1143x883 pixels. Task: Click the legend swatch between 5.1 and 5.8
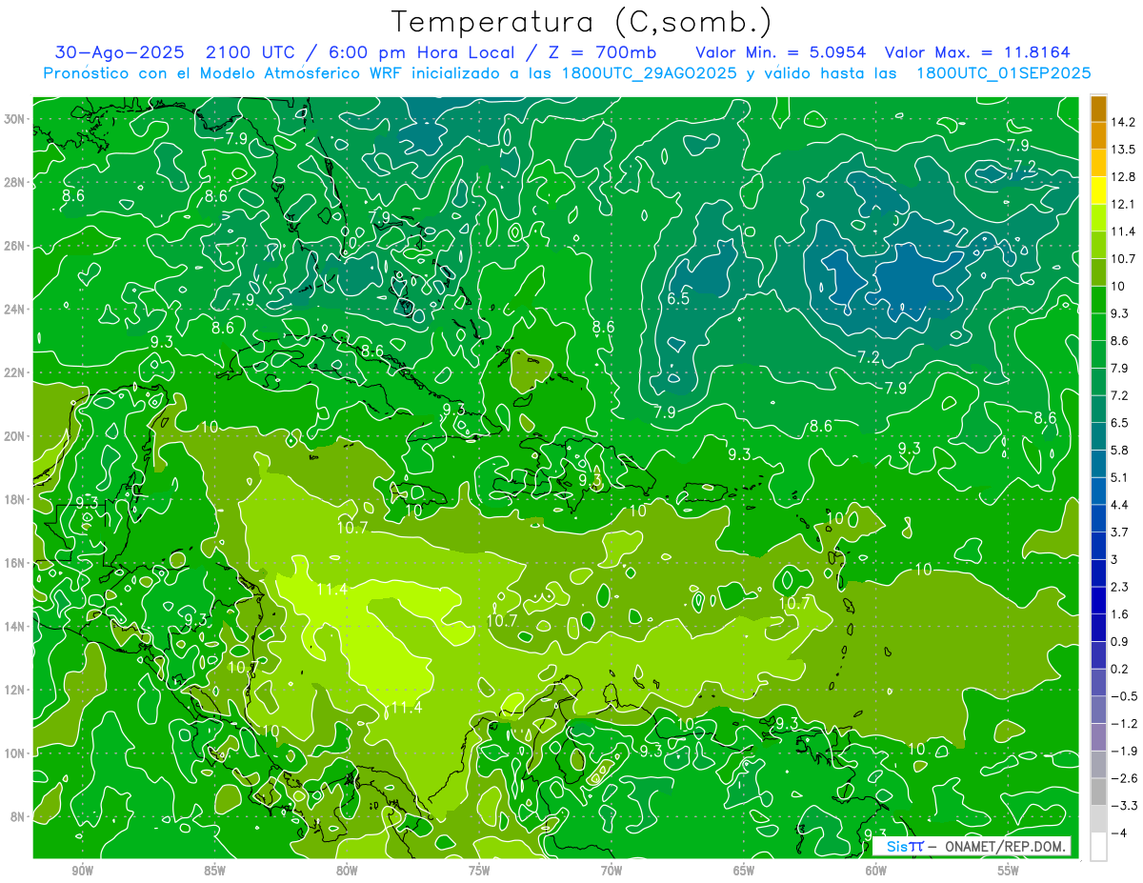pos(1098,464)
